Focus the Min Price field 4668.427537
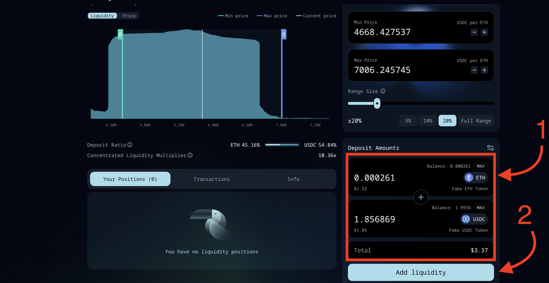Image resolution: width=549 pixels, height=283 pixels. coord(382,32)
